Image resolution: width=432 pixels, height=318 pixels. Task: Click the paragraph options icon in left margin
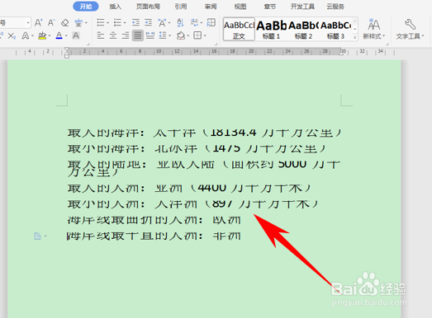37,236
